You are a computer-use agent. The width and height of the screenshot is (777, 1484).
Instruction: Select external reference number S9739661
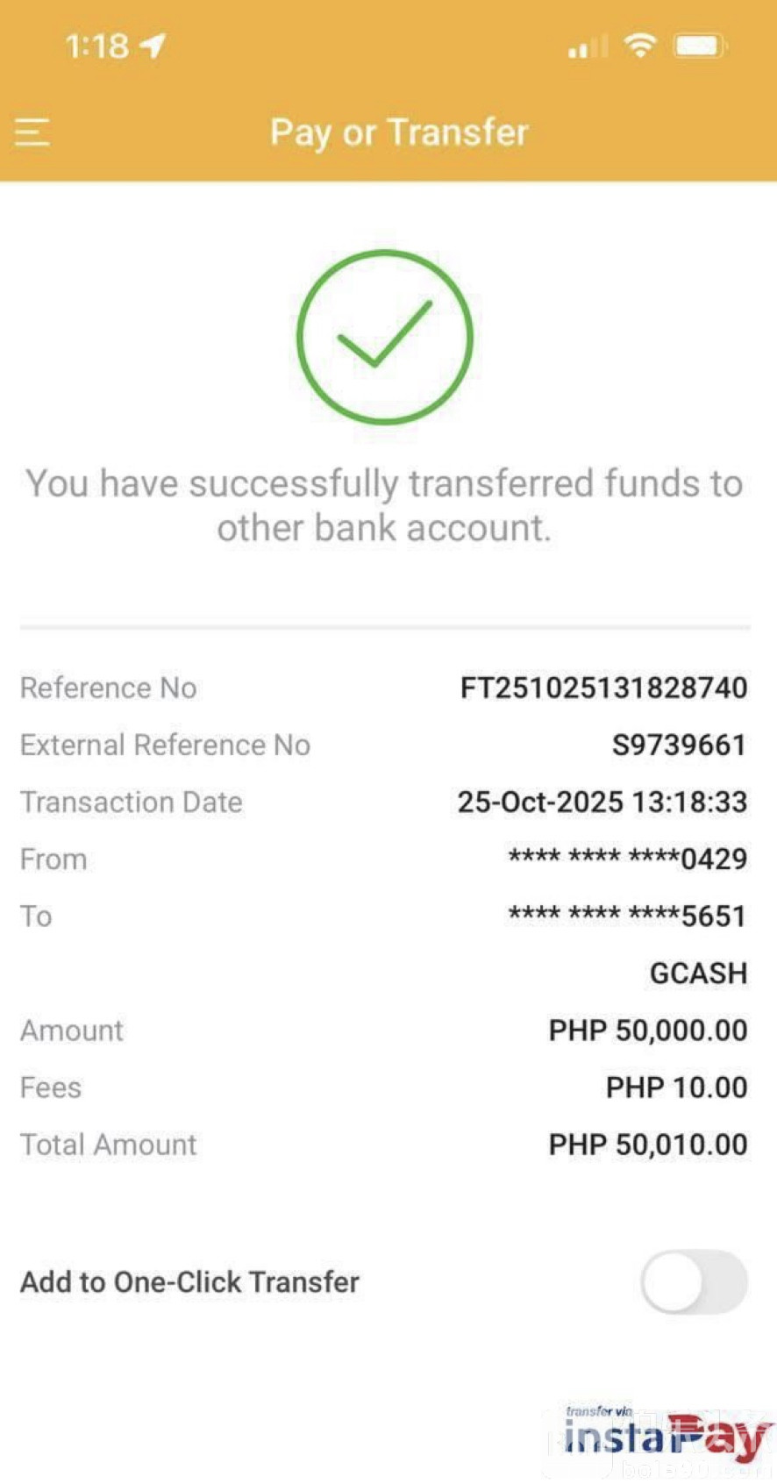coord(679,745)
